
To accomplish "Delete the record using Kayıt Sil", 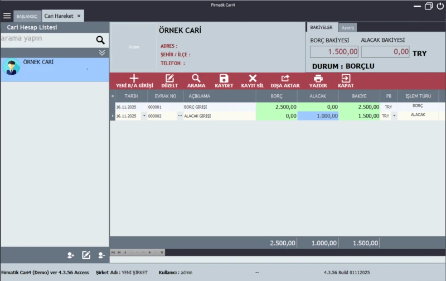I will (x=252, y=79).
